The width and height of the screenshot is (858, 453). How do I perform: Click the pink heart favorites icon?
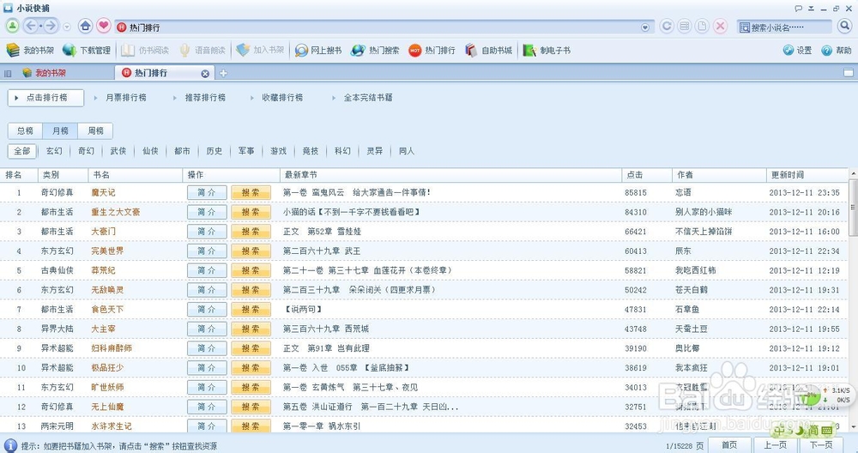[x=104, y=26]
